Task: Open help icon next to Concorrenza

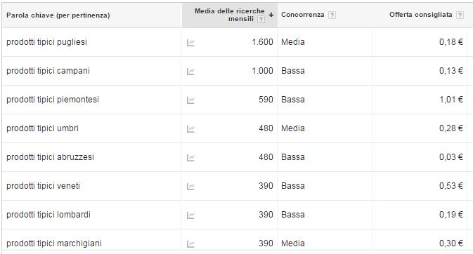Action: [x=332, y=15]
